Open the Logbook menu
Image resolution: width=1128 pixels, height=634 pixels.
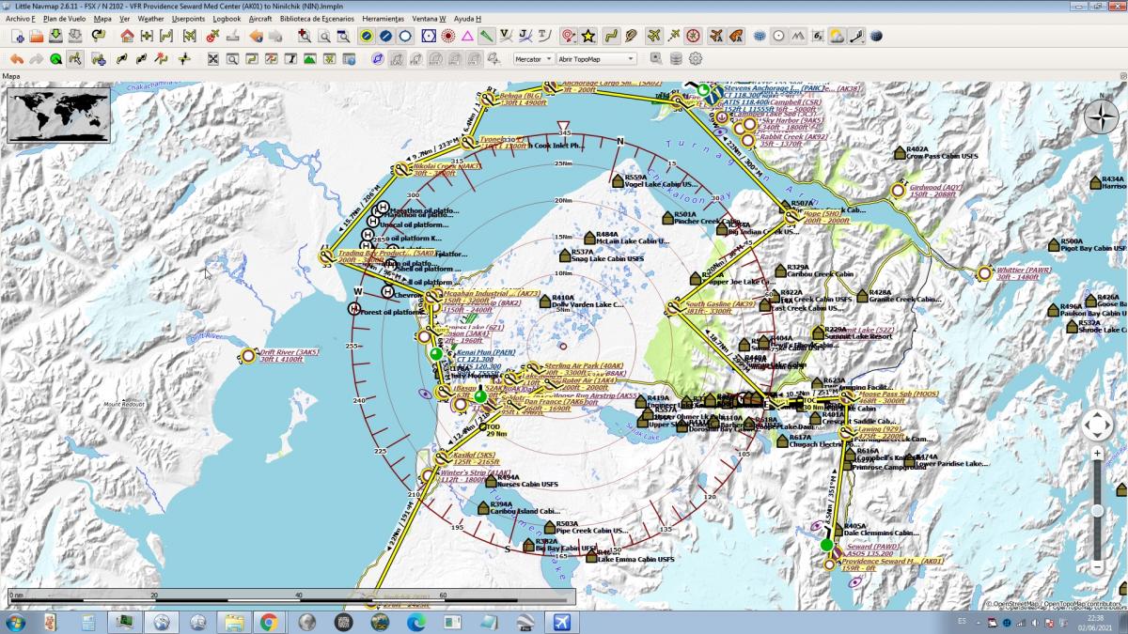[x=227, y=18]
